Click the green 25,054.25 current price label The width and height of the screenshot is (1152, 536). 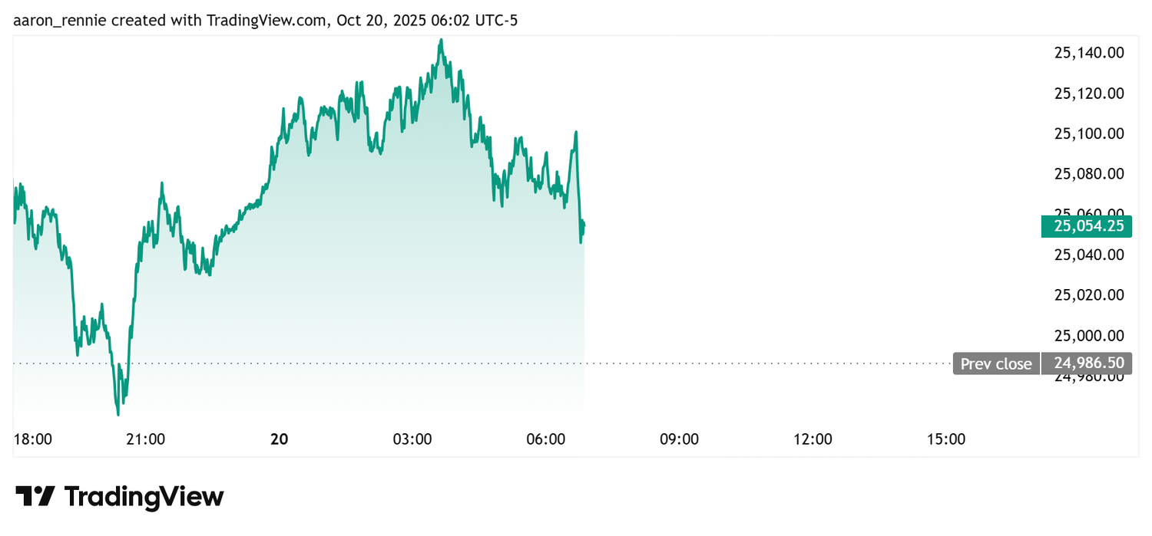(x=1086, y=226)
